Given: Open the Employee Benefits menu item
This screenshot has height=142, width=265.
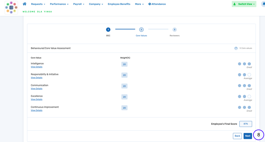Looking at the screenshot, I should click(x=119, y=4).
